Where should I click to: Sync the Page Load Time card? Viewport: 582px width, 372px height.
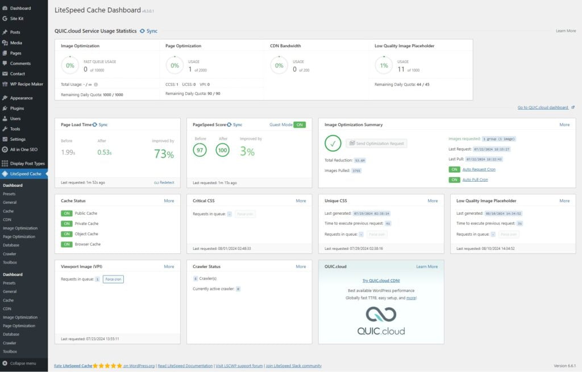pos(100,124)
